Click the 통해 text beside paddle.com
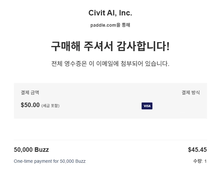The width and height of the screenshot is (221, 174). tap(126, 25)
